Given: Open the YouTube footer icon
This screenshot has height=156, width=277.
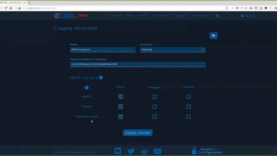Looking at the screenshot, I should point(158,151).
